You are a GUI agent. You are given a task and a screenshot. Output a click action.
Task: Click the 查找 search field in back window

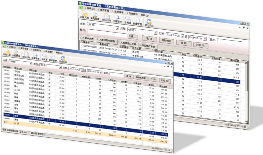229,40
